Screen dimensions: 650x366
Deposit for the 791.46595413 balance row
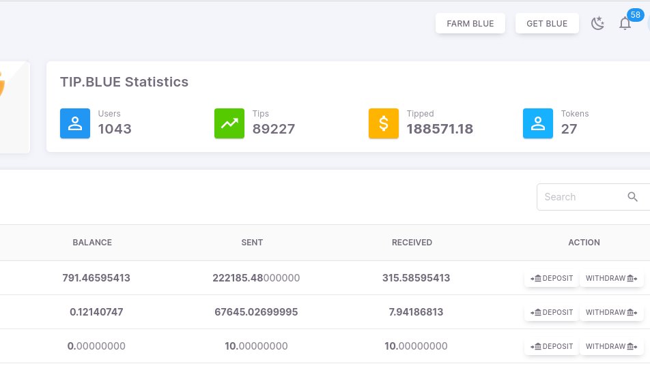(552, 278)
